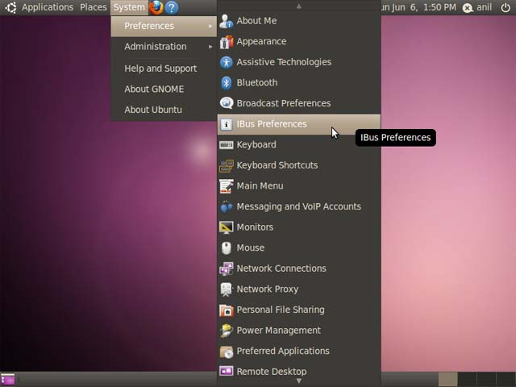
Task: Switch to the second workspace
Action: tap(468, 380)
